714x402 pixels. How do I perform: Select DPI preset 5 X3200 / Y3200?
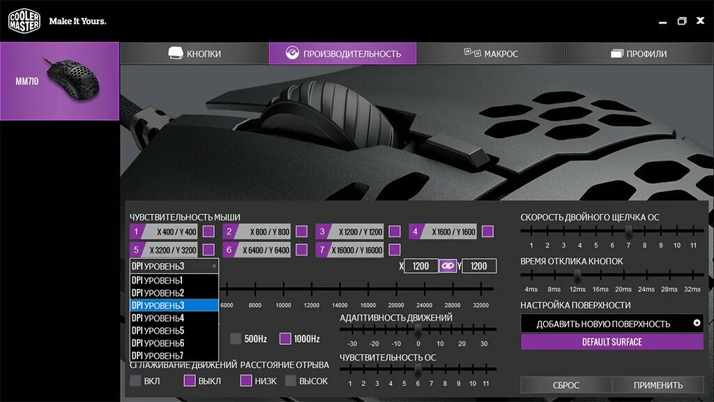click(164, 250)
